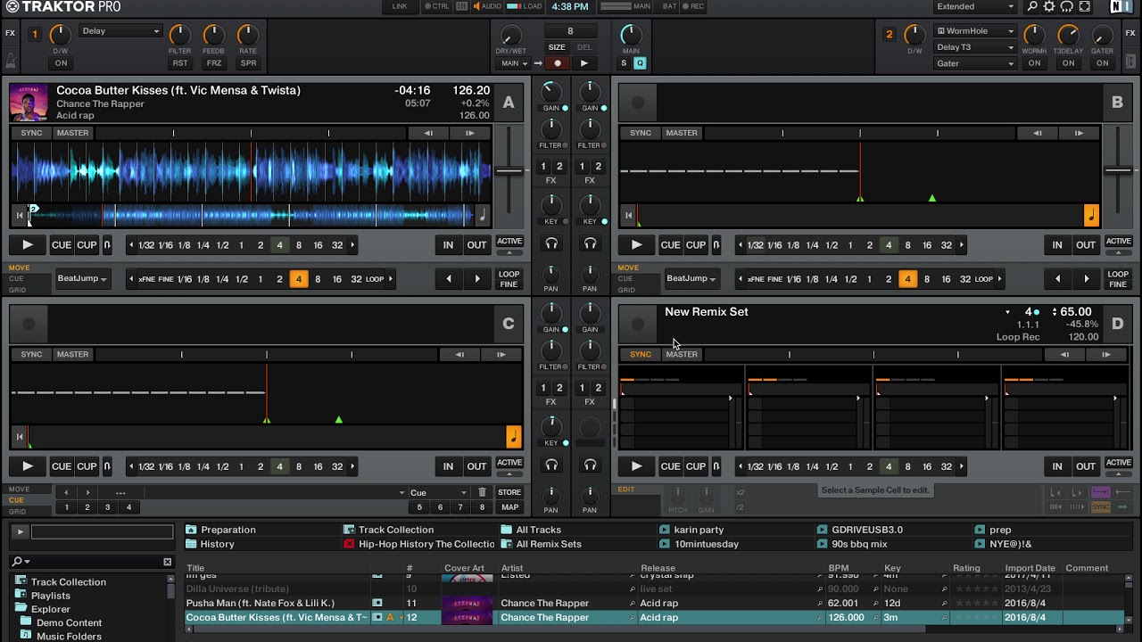1142x642 pixels.
Task: Open the Delay T3 effect dropdown
Action: point(974,47)
